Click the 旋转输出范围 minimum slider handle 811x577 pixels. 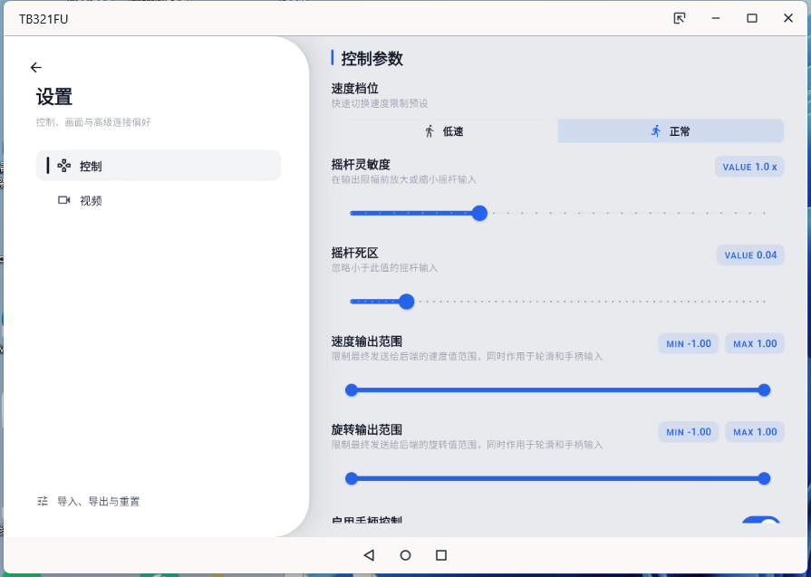[352, 478]
